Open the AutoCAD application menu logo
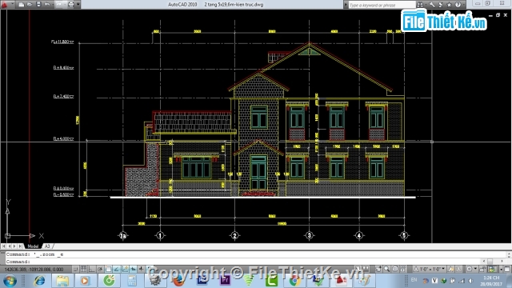This screenshot has width=512, height=288. (4, 4)
